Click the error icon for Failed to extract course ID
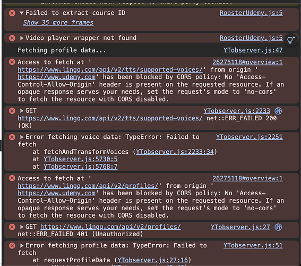The width and height of the screenshot is (301, 266). (x=12, y=13)
